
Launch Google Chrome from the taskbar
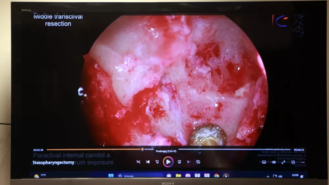point(216,176)
